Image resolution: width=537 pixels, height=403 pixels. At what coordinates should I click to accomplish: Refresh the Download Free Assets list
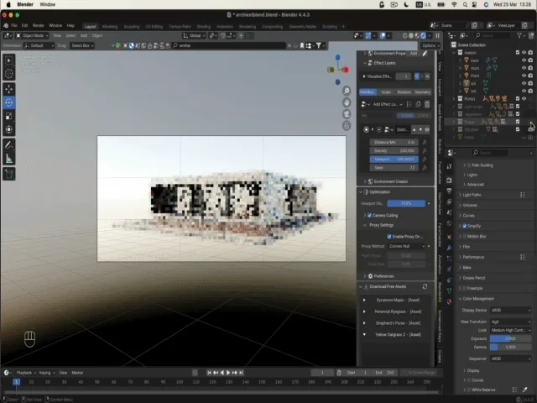click(x=425, y=287)
